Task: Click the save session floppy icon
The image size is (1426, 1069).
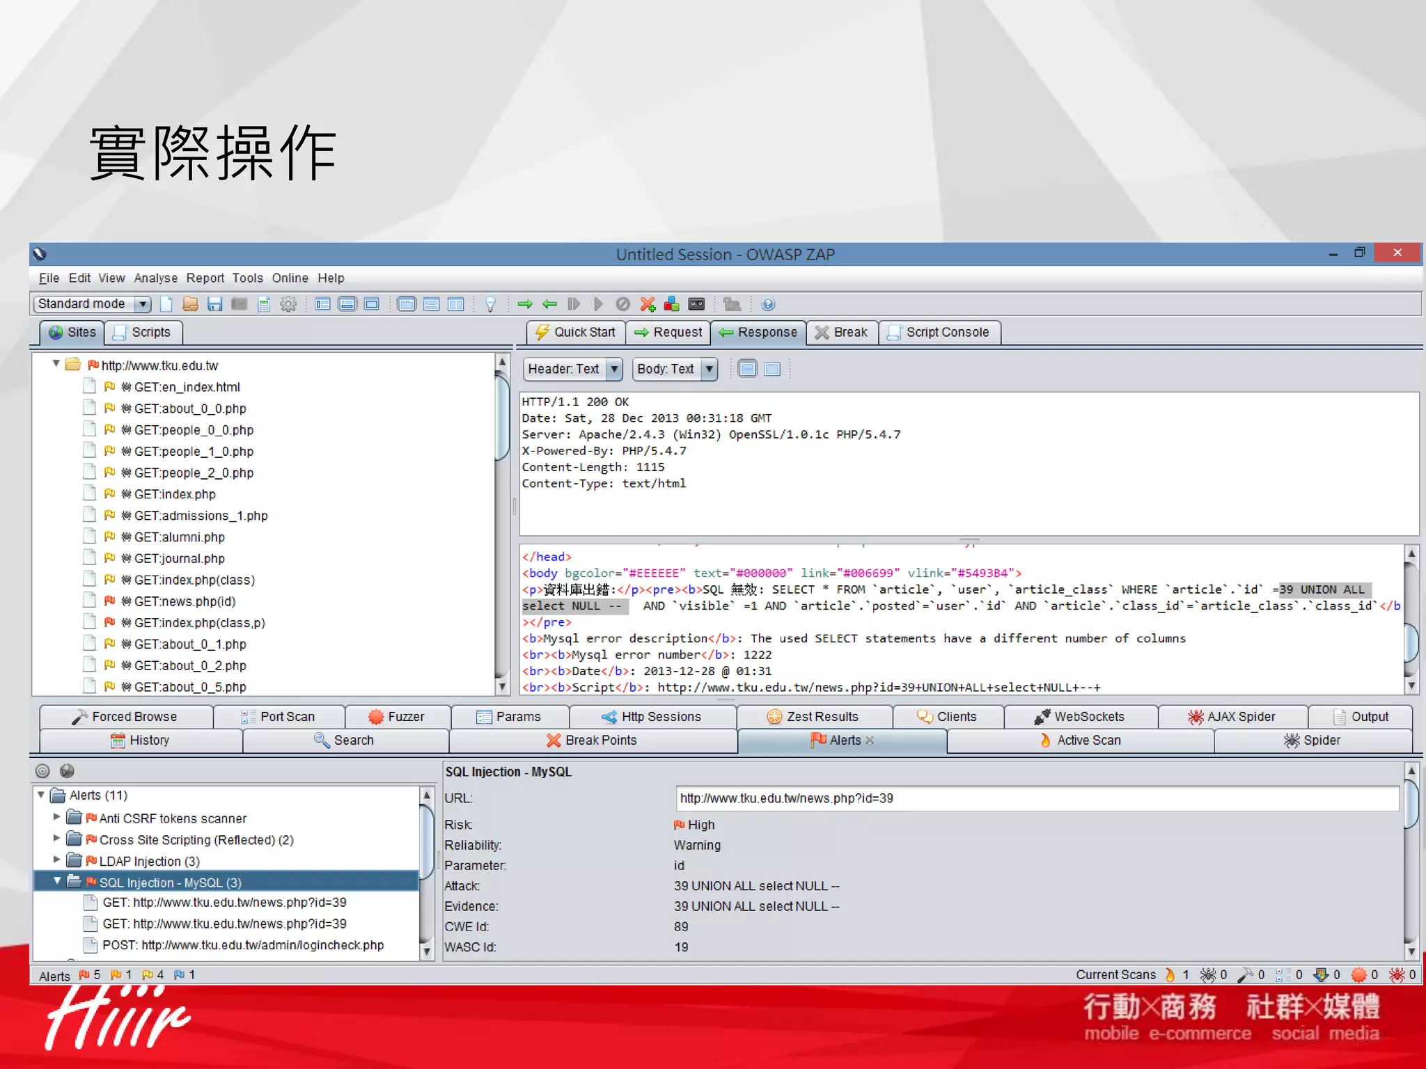Action: pos(214,304)
